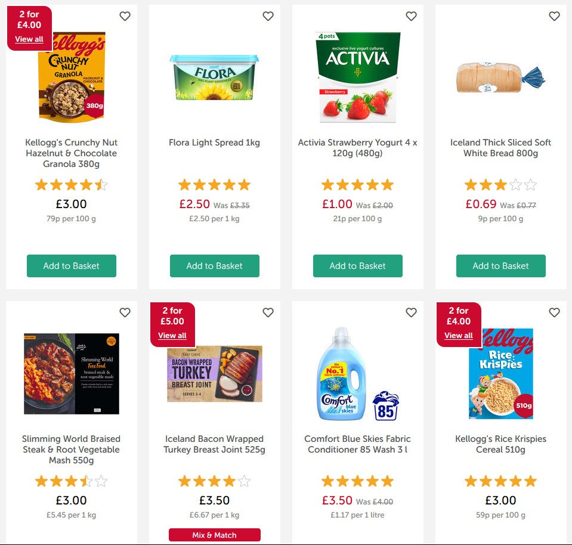Add Iceland Thick Sliced White Bread to basket

(500, 266)
